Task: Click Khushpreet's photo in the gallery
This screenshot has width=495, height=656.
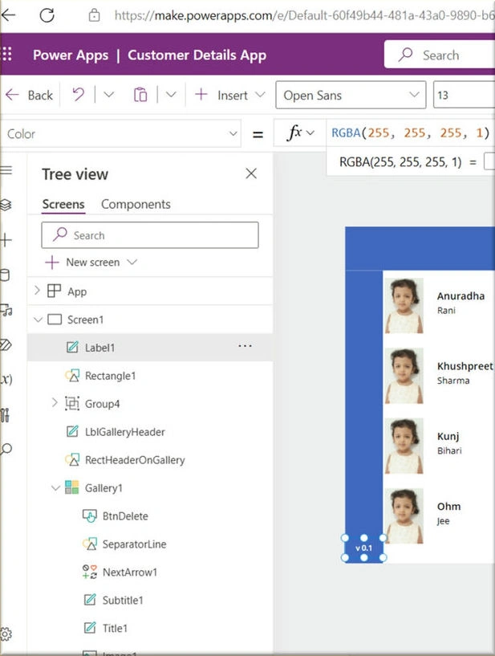Action: coord(404,376)
